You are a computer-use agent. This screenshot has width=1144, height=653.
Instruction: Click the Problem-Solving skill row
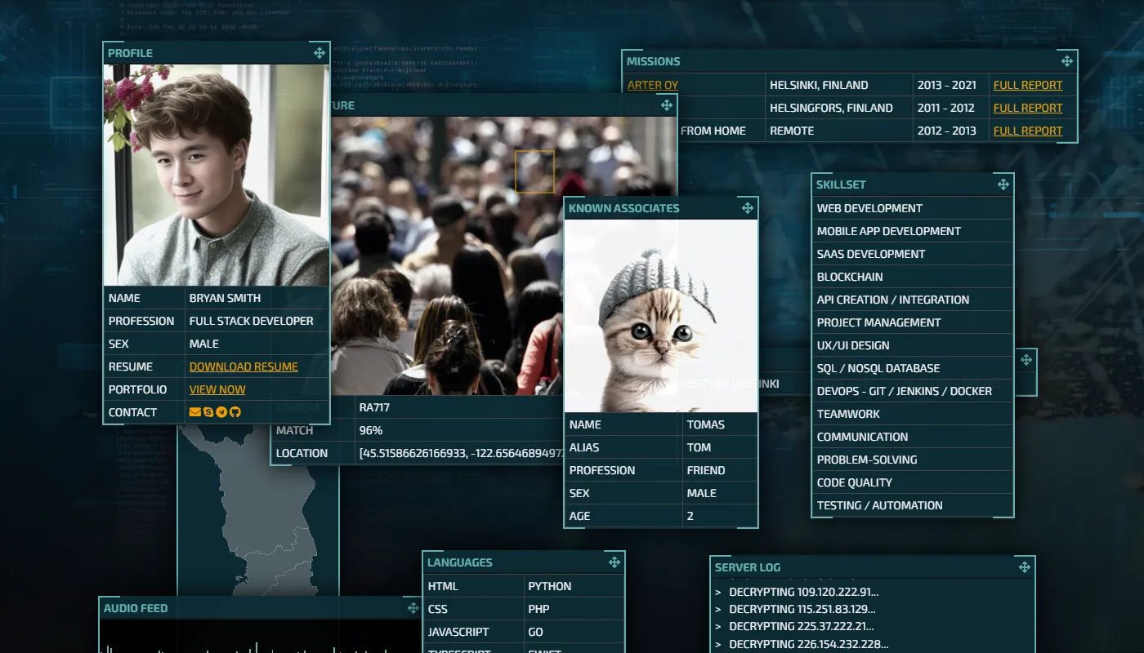[x=913, y=460]
